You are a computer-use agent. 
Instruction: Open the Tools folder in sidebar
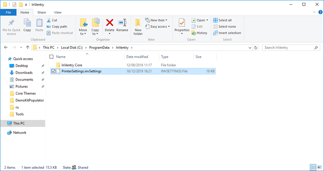pyautogui.click(x=19, y=114)
